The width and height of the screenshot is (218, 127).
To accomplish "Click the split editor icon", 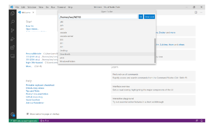I will click(196, 12).
